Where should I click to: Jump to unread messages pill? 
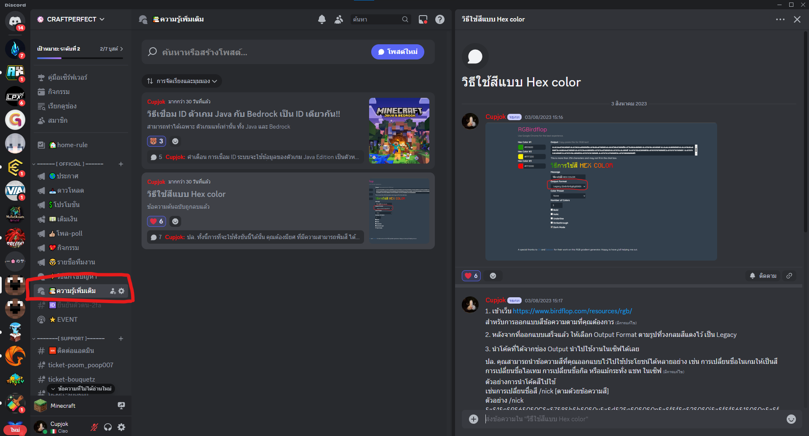tap(81, 388)
